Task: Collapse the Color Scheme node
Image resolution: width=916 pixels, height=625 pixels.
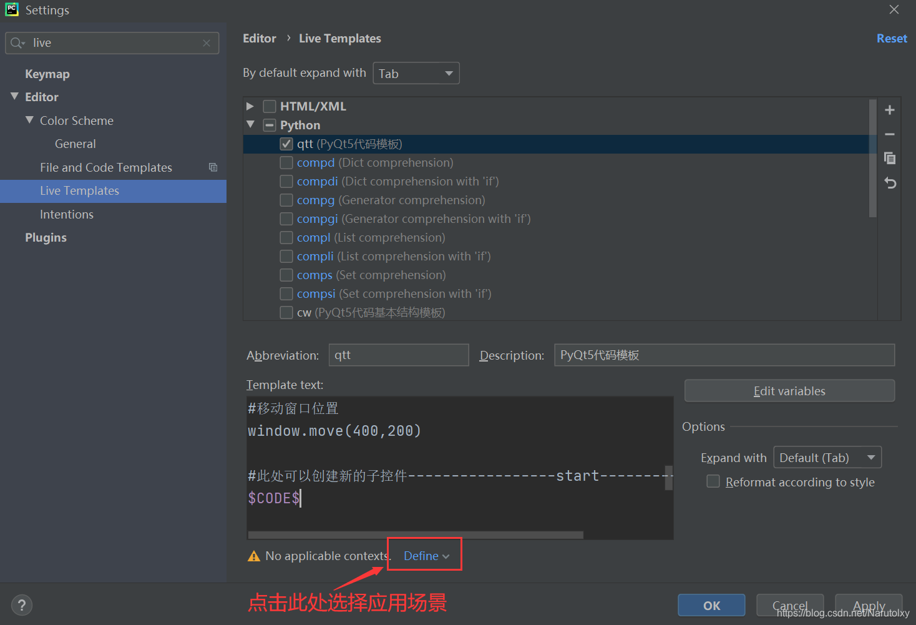Action: point(29,120)
